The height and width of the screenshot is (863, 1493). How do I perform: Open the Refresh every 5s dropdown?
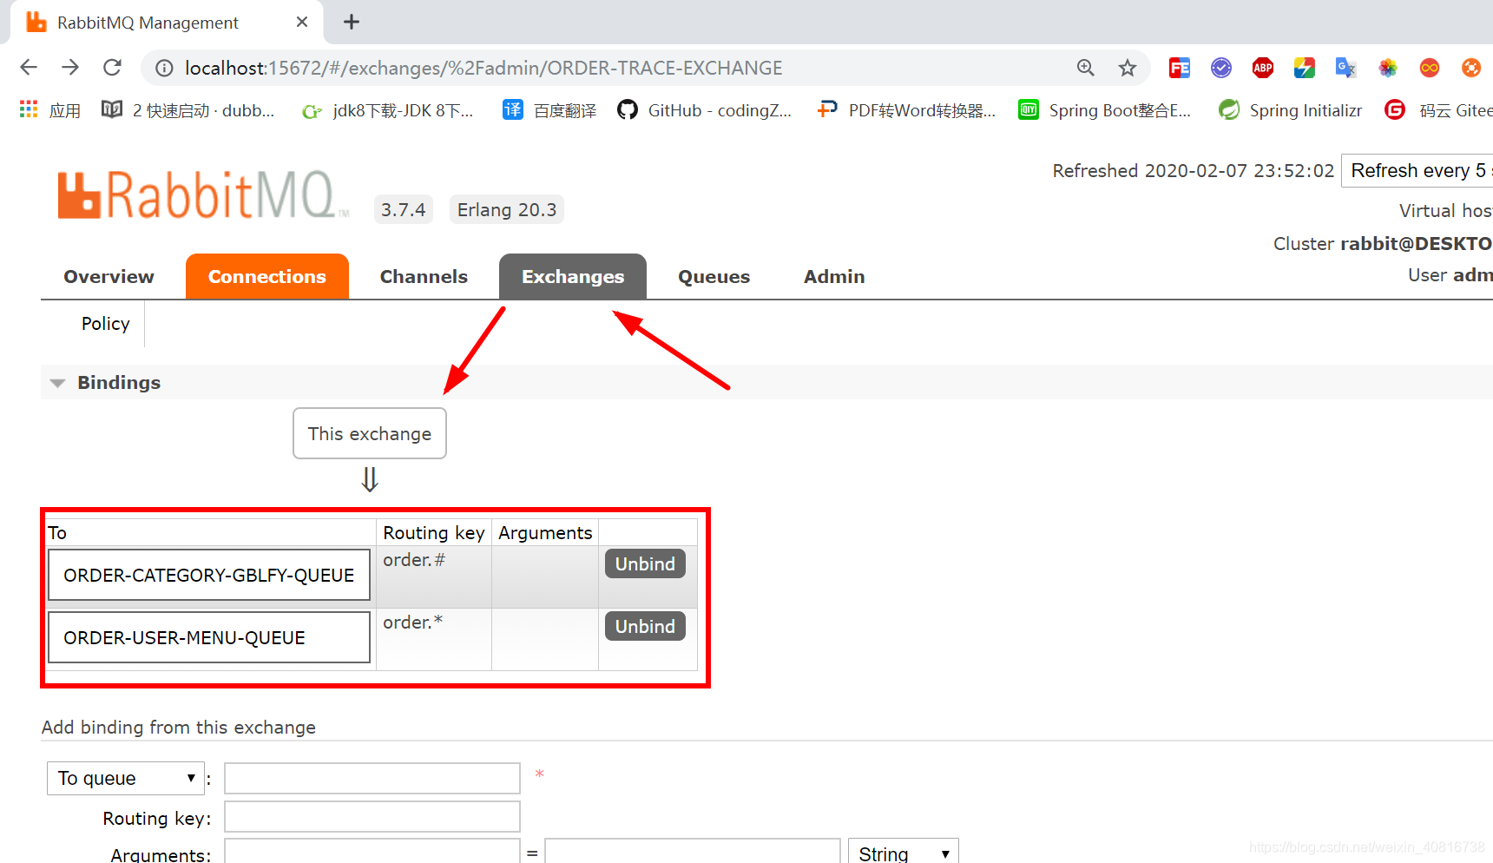[x=1417, y=170]
